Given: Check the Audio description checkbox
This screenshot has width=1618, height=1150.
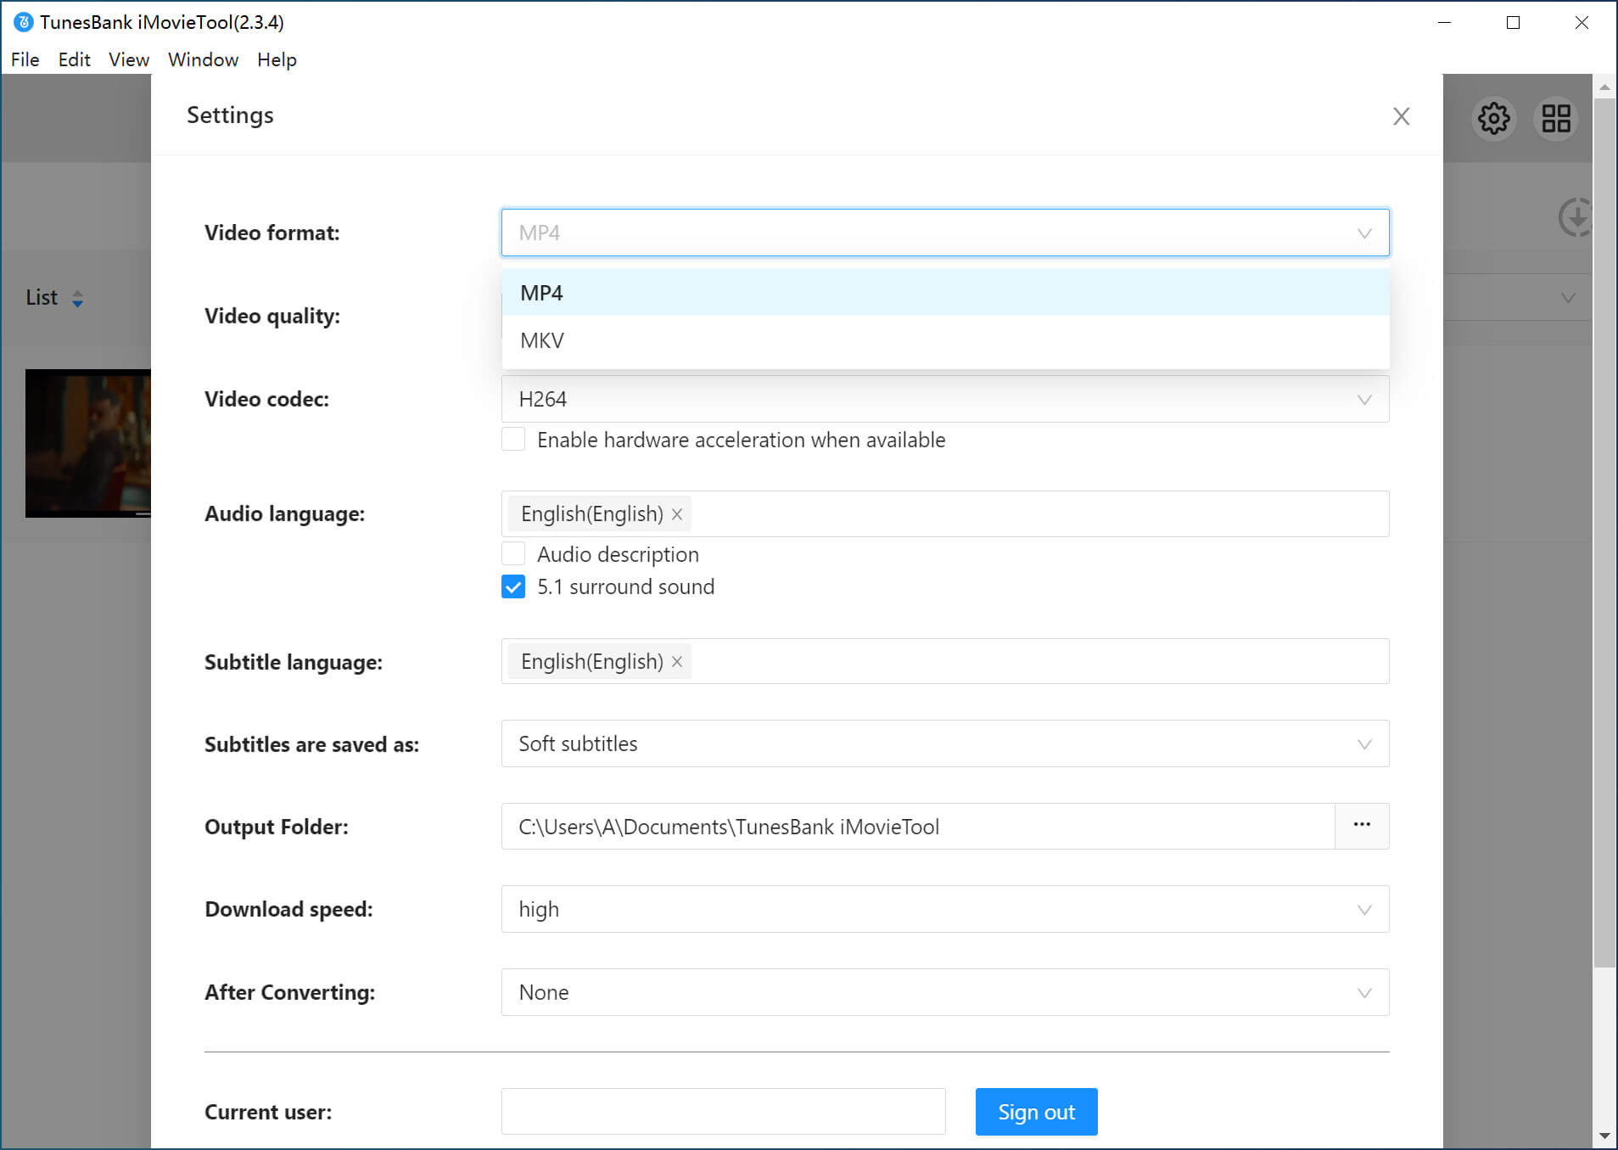Looking at the screenshot, I should (513, 554).
